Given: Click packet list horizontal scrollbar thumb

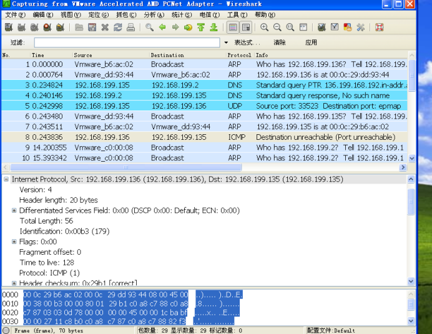Looking at the screenshot, I should (x=125, y=167).
